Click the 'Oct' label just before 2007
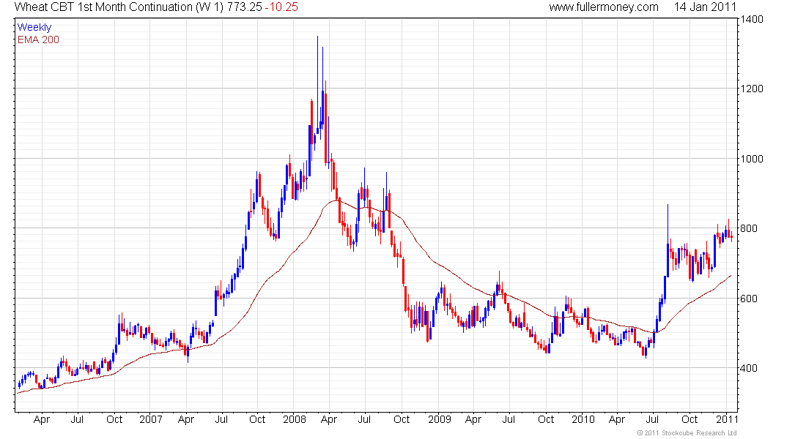This screenshot has height=439, width=806. (114, 419)
